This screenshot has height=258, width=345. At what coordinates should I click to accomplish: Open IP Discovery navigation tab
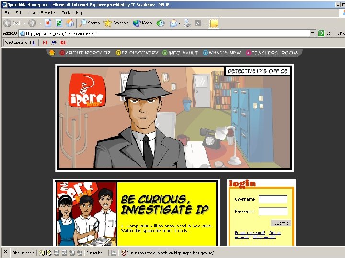point(137,53)
